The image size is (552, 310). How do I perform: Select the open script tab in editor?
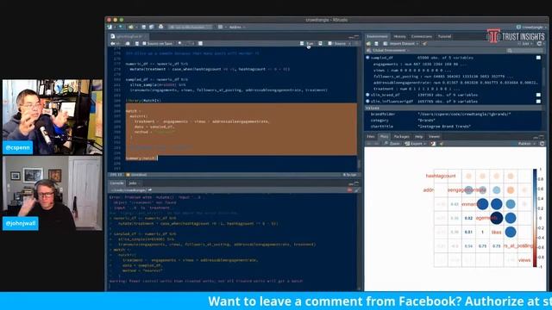click(129, 36)
